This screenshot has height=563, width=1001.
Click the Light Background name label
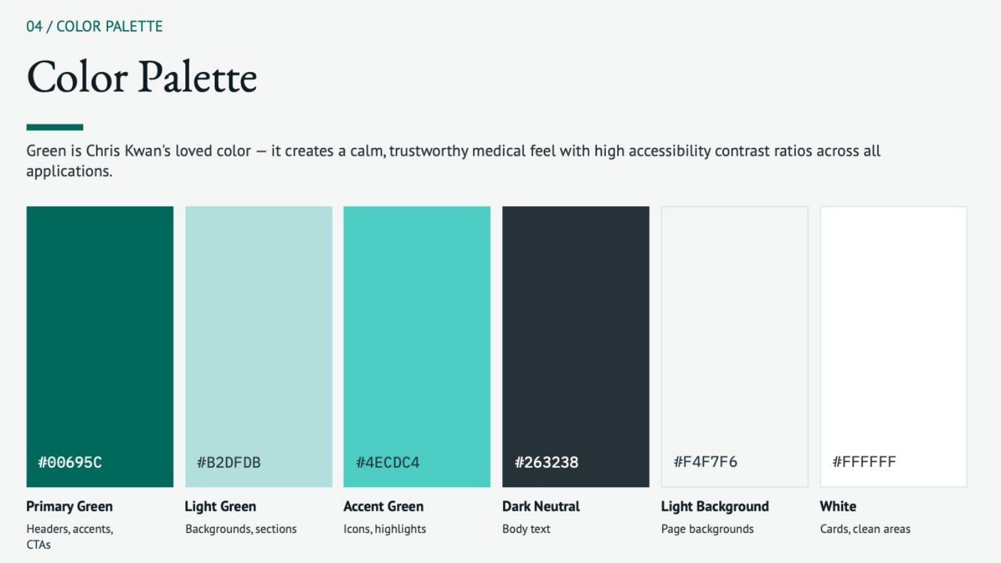pos(715,506)
